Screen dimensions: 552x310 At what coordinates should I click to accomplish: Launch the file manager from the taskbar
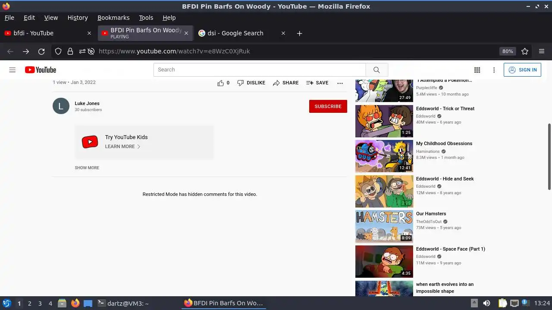[62, 303]
